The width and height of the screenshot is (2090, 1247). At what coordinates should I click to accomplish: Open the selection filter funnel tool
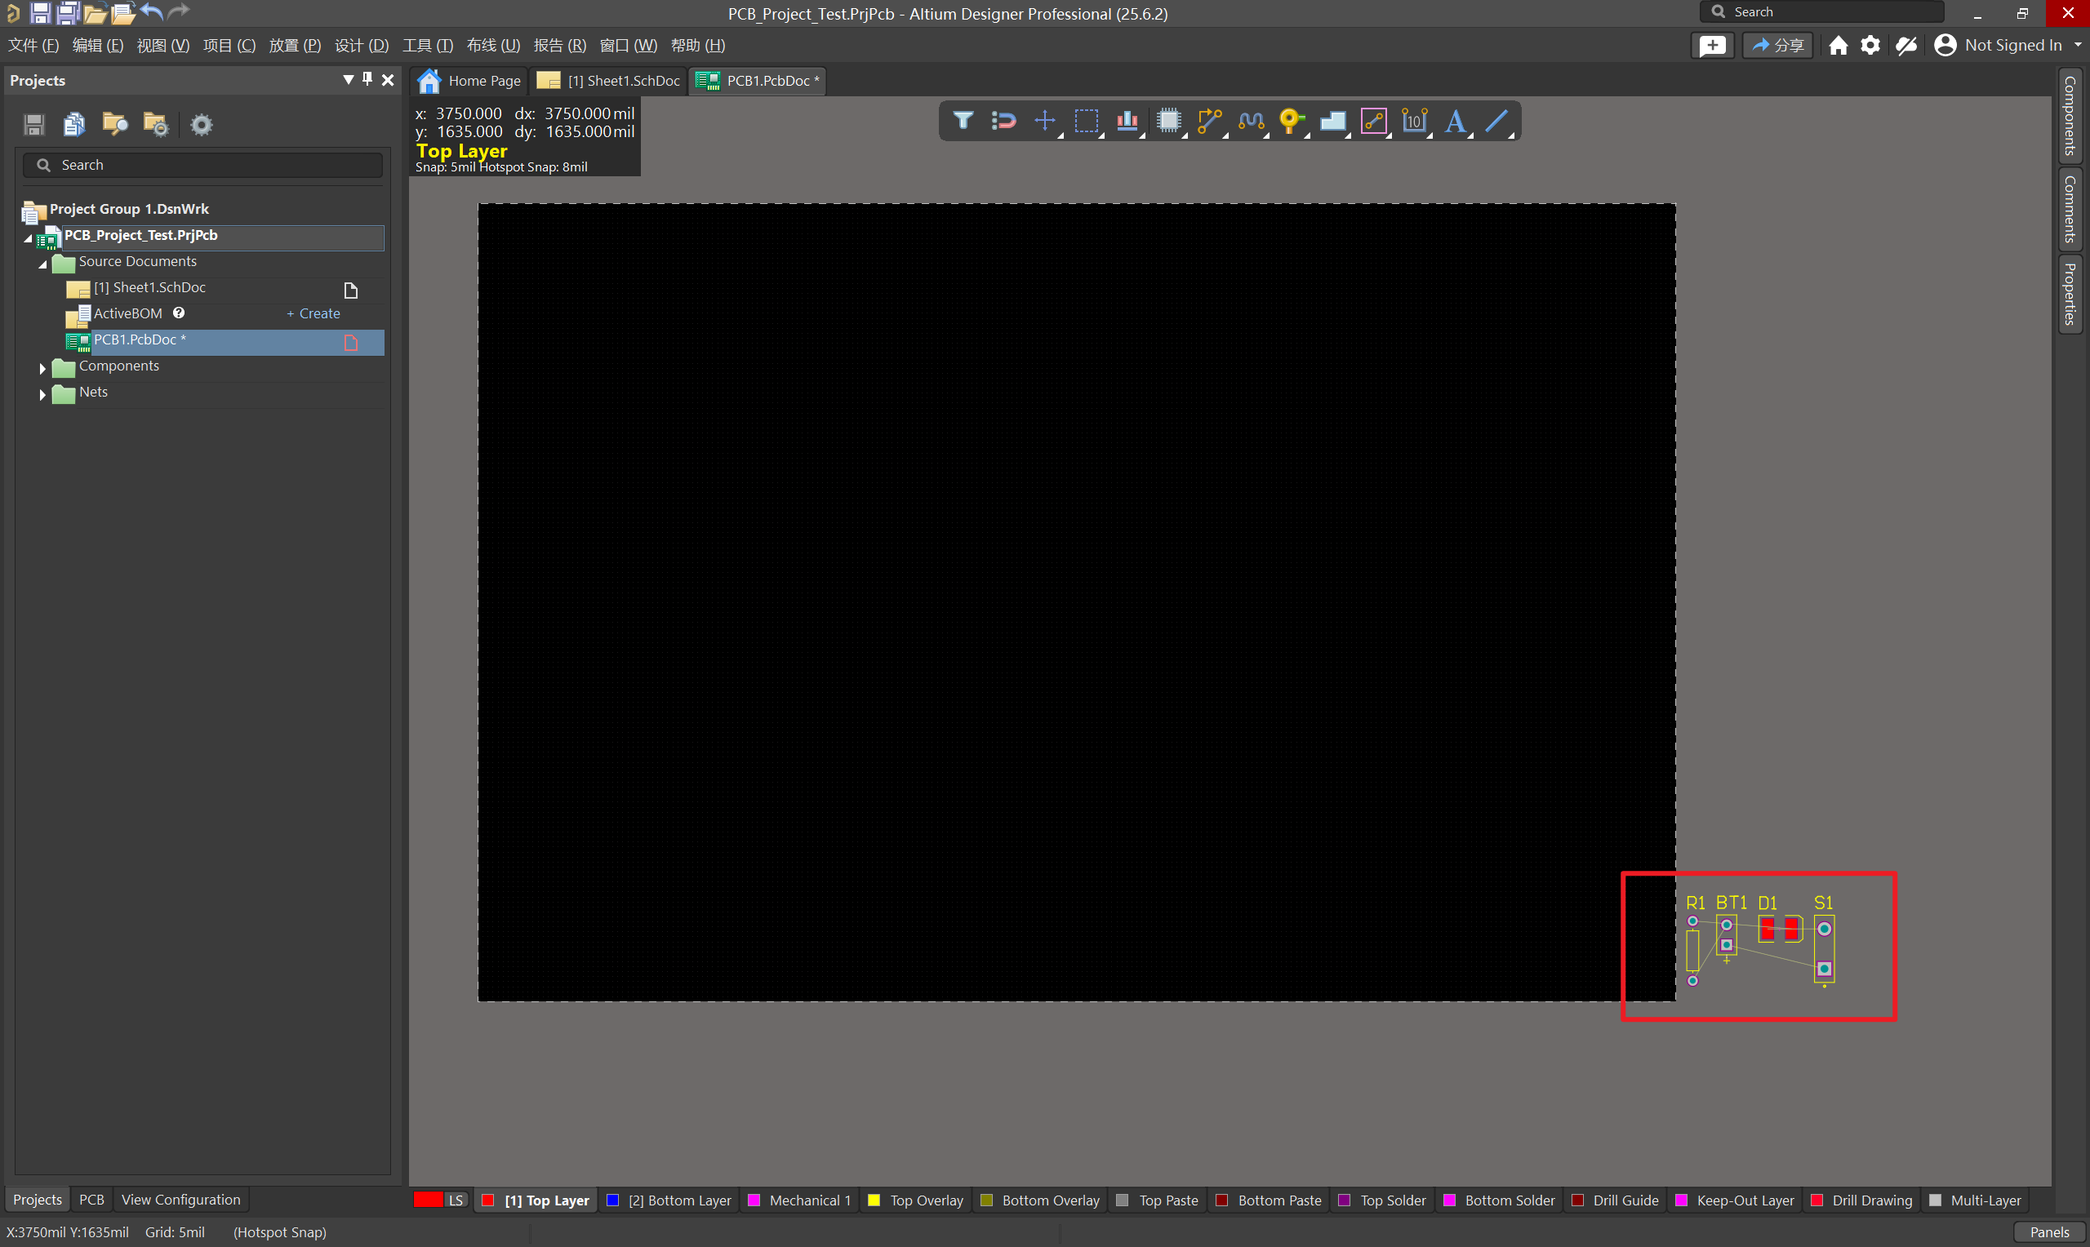click(963, 121)
